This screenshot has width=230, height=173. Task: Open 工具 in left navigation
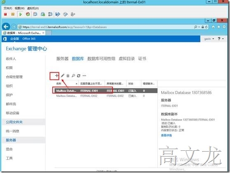click(9, 158)
